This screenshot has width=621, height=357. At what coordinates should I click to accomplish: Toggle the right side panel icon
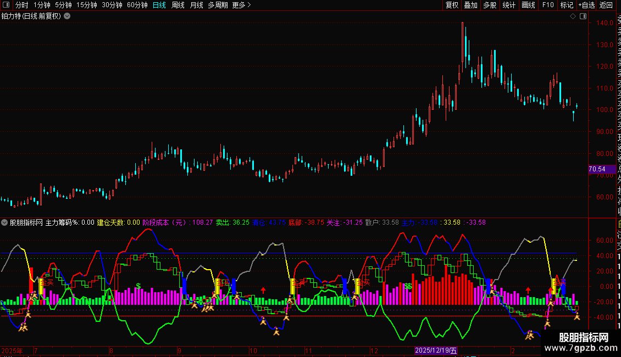(x=583, y=16)
